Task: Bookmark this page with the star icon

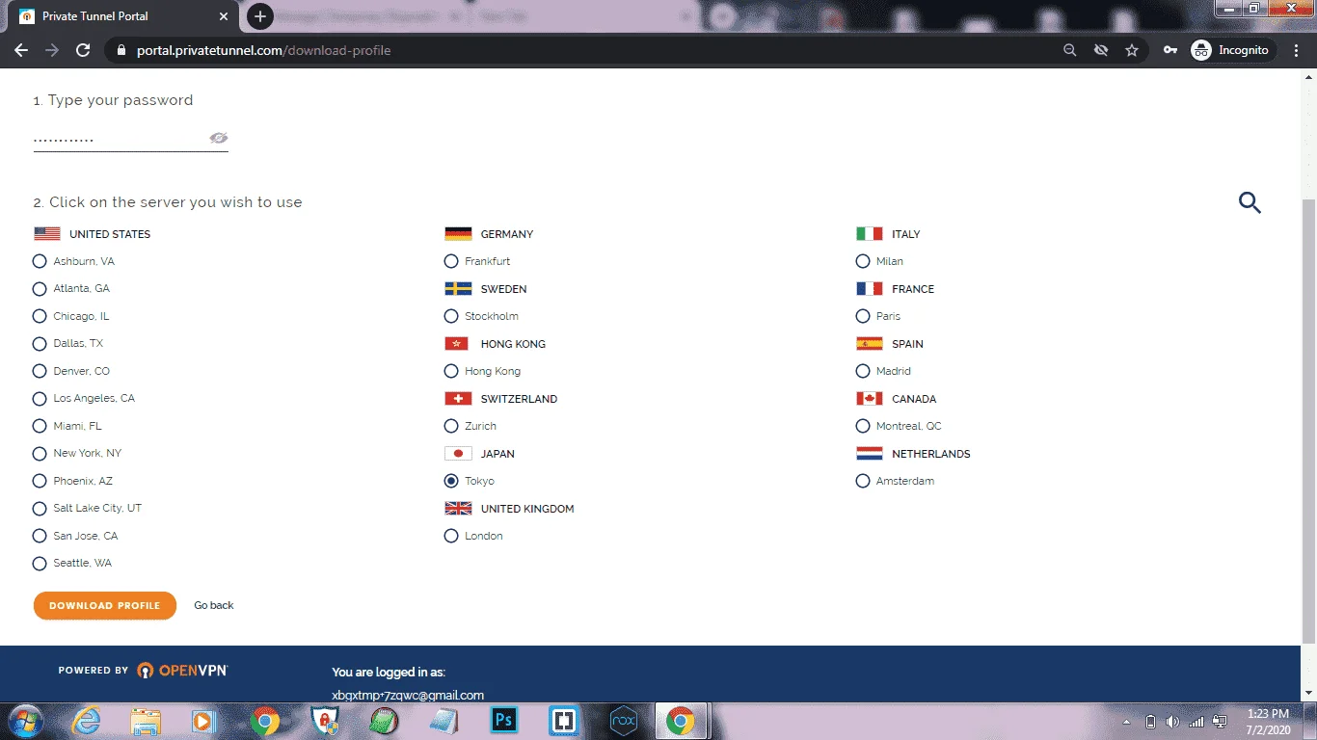Action: pos(1132,50)
